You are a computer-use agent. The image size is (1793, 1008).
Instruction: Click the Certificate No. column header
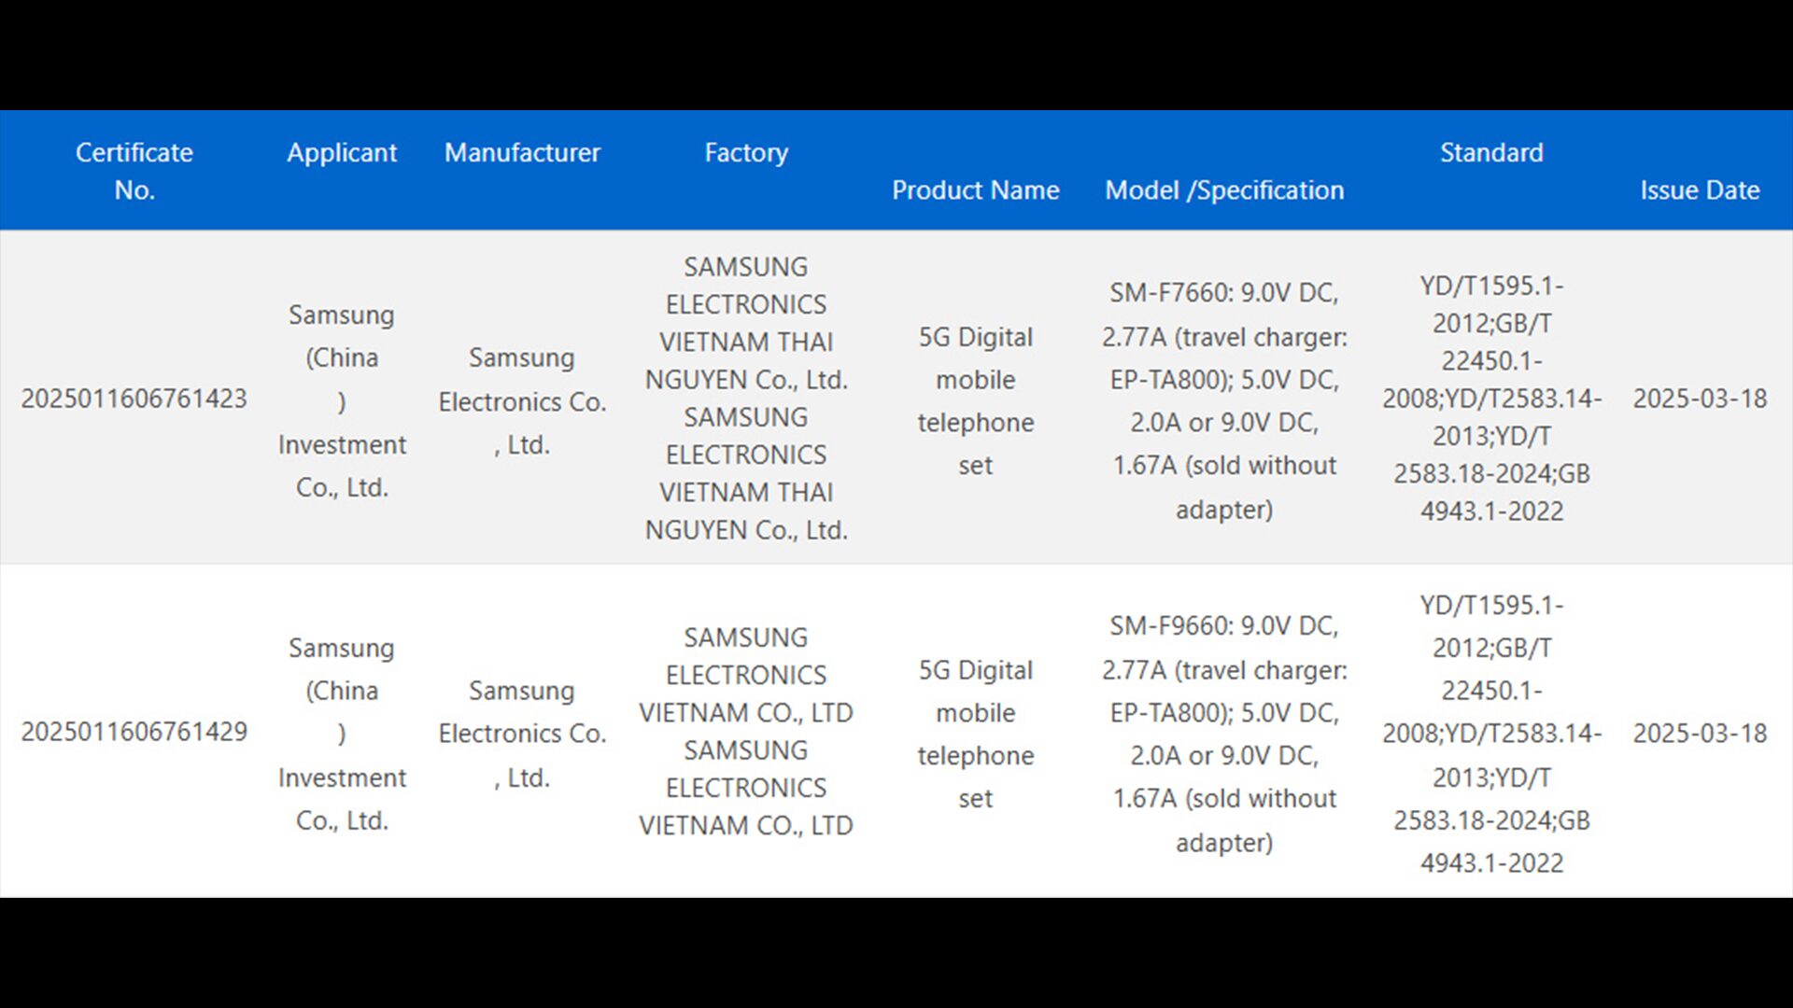[134, 171]
